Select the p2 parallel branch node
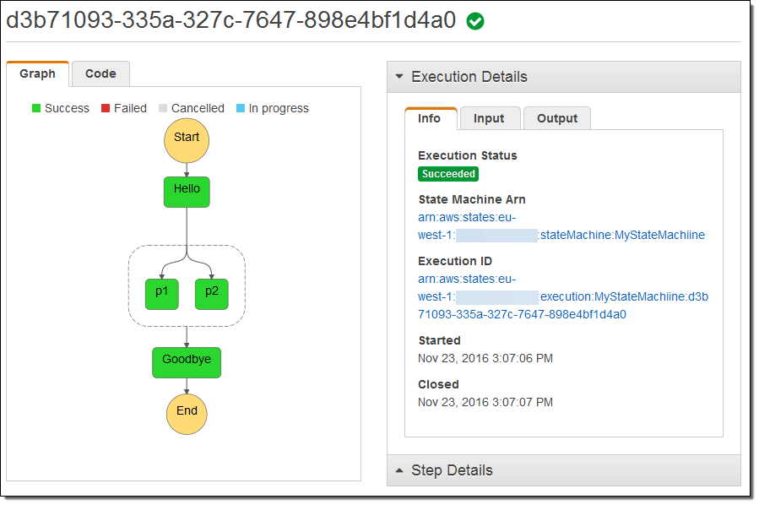The image size is (759, 505). tap(211, 293)
